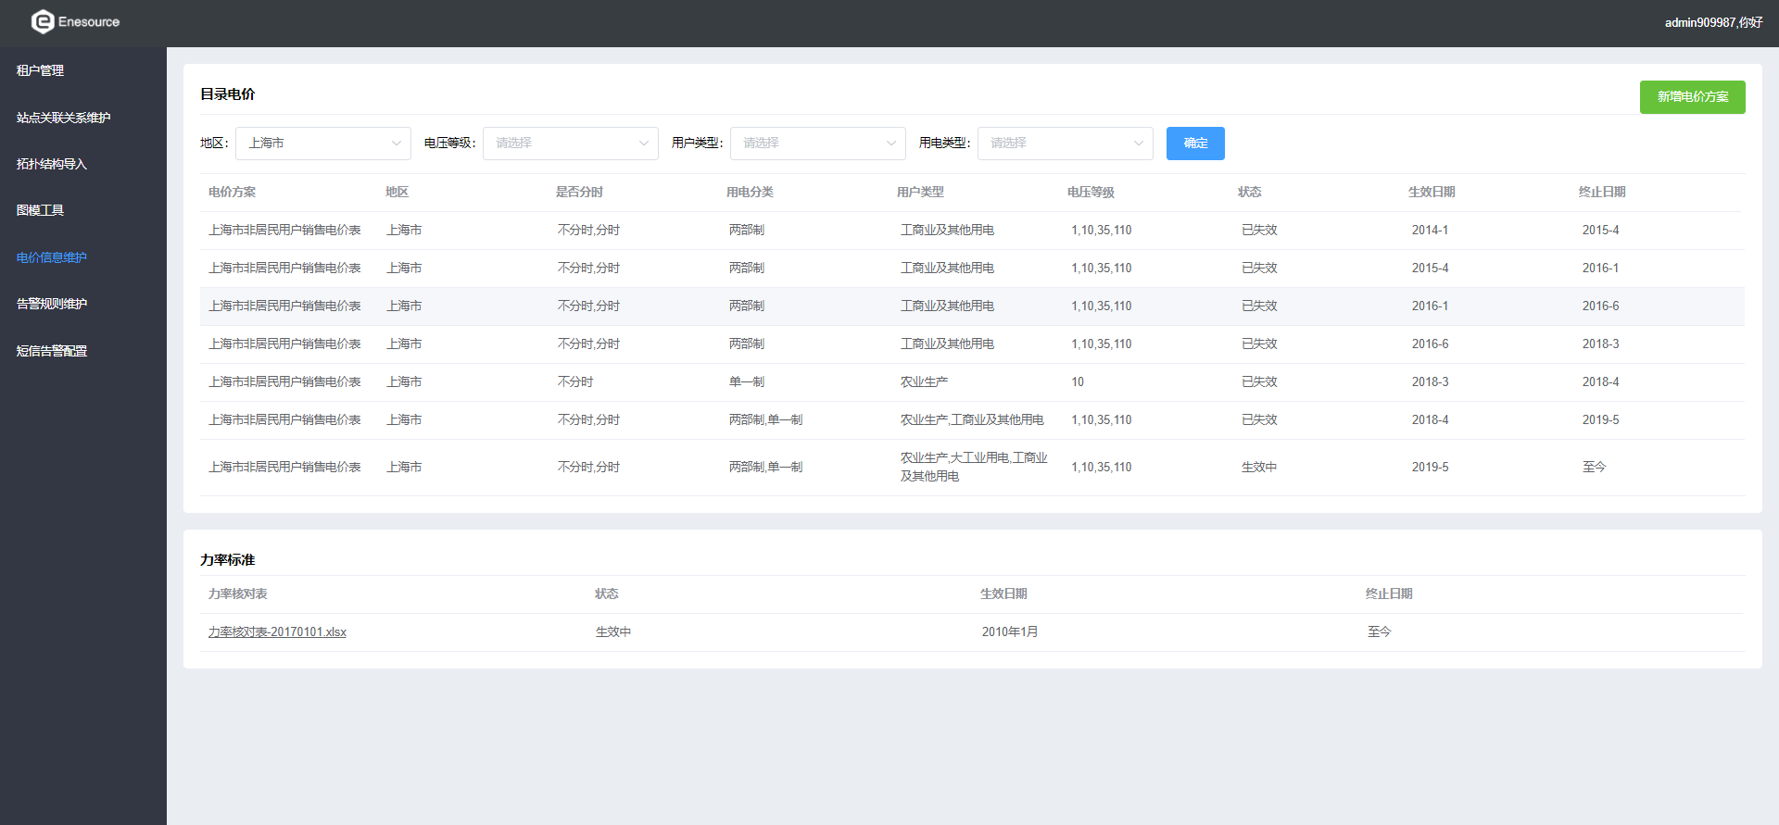This screenshot has height=825, width=1779.
Task: Click 农业生产,工商业及其他用电 cell
Action: tap(972, 419)
